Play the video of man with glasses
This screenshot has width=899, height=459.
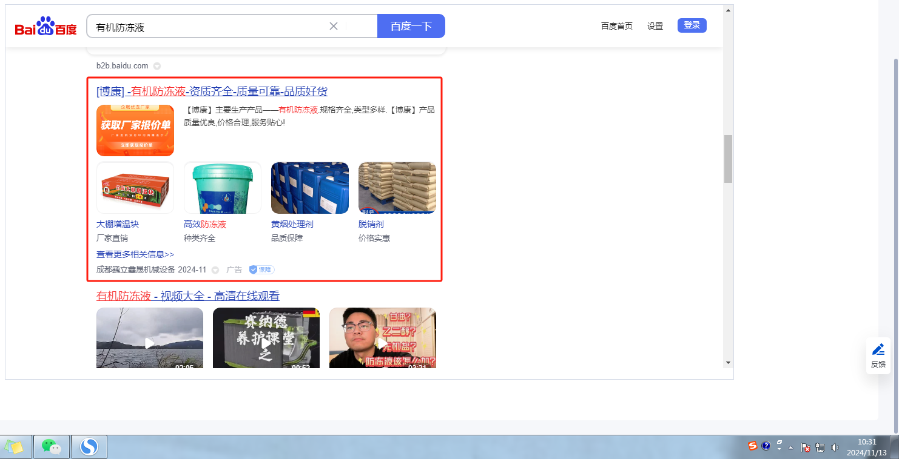pyautogui.click(x=383, y=338)
